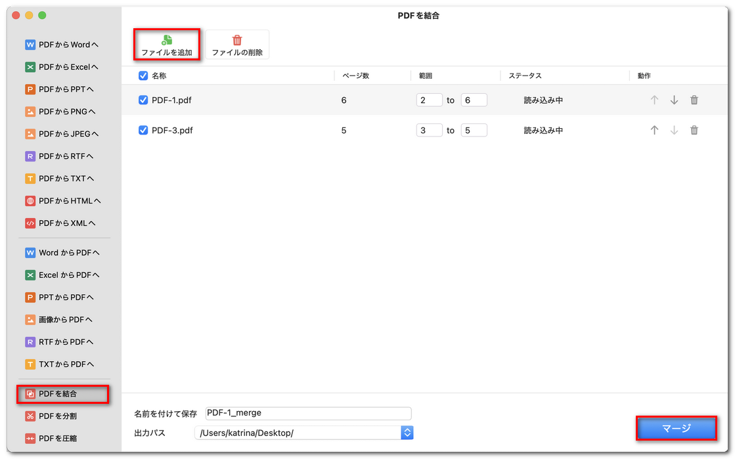The image size is (735, 459).
Task: Move PDF-3.pdf up with the arrow
Action: tap(654, 130)
